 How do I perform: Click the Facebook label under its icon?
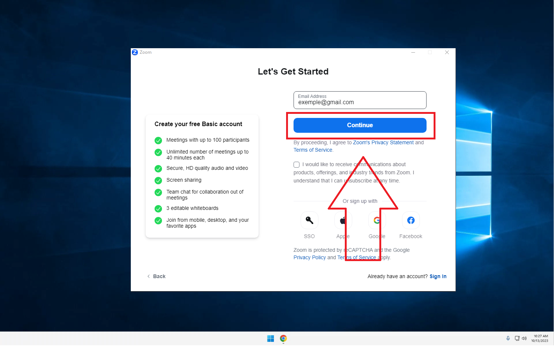411,236
